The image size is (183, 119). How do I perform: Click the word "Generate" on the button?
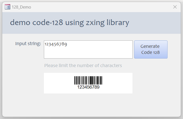tap(150, 46)
